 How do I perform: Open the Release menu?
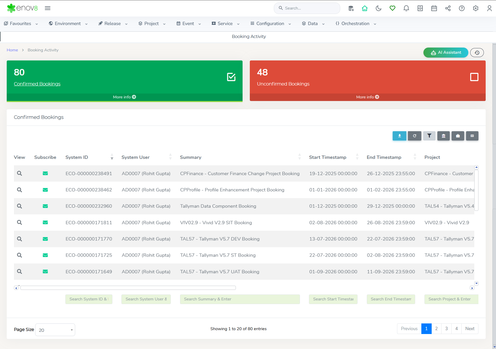click(x=113, y=24)
